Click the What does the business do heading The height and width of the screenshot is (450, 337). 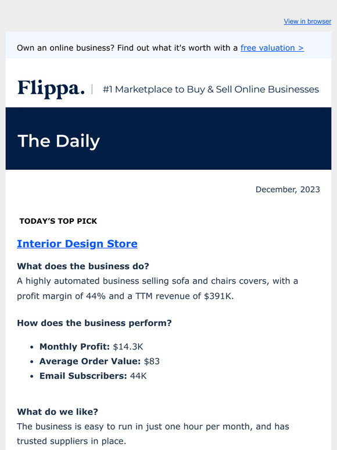[x=83, y=266]
